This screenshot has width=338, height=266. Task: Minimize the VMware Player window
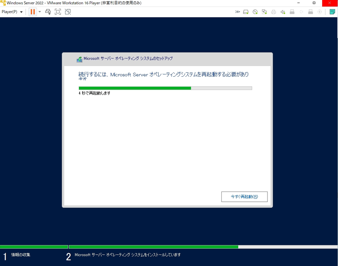(x=299, y=3)
